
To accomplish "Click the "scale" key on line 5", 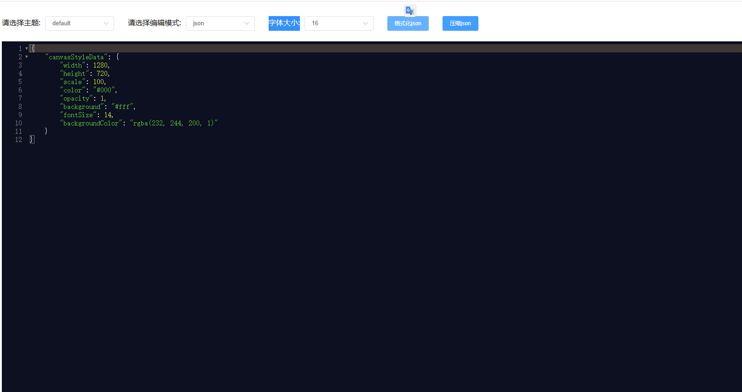I will (73, 82).
